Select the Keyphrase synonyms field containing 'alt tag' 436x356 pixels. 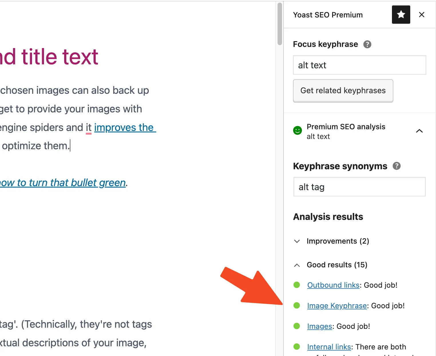pyautogui.click(x=359, y=187)
